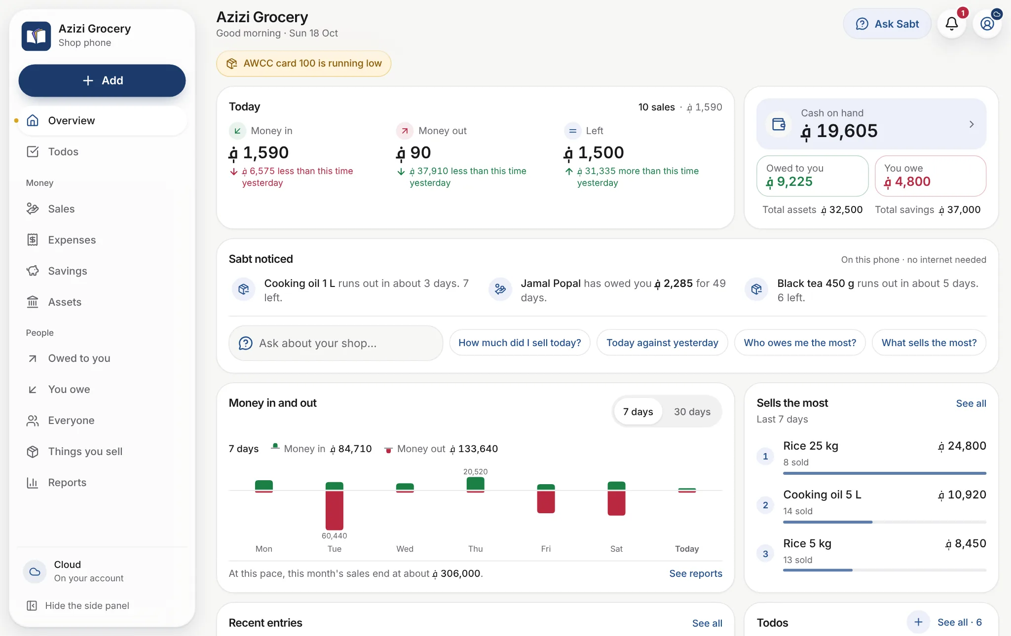The width and height of the screenshot is (1011, 636).
Task: Click the Expenses receipt icon
Action: (x=33, y=240)
